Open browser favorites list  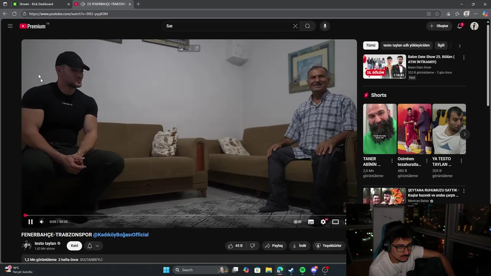point(457,14)
